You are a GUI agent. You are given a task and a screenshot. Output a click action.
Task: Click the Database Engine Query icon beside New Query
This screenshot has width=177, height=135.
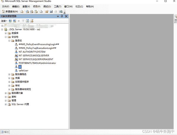tap(22, 11)
